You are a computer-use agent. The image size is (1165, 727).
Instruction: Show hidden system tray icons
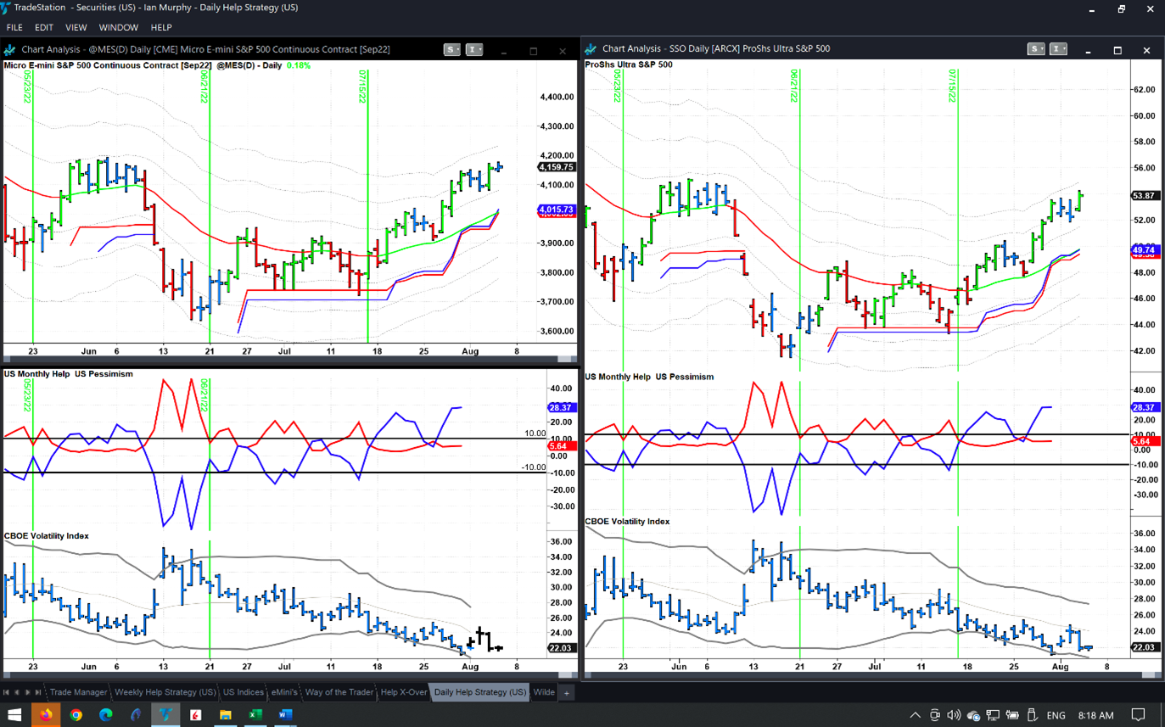pyautogui.click(x=915, y=715)
